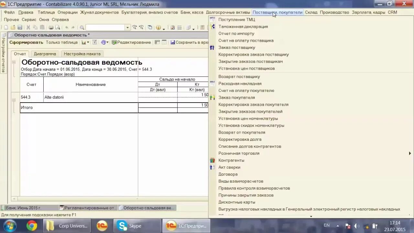
Task: Open the Файл menu
Action: point(9,12)
